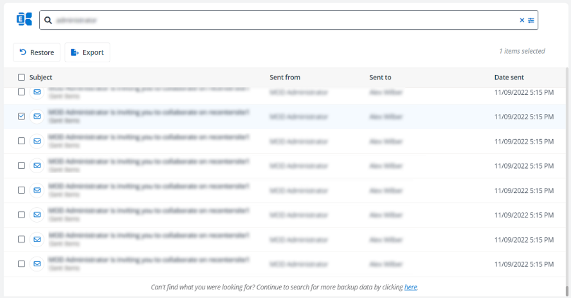The height and width of the screenshot is (298, 572).
Task: Click the circular arrow icon on Restore
Action: click(x=22, y=52)
